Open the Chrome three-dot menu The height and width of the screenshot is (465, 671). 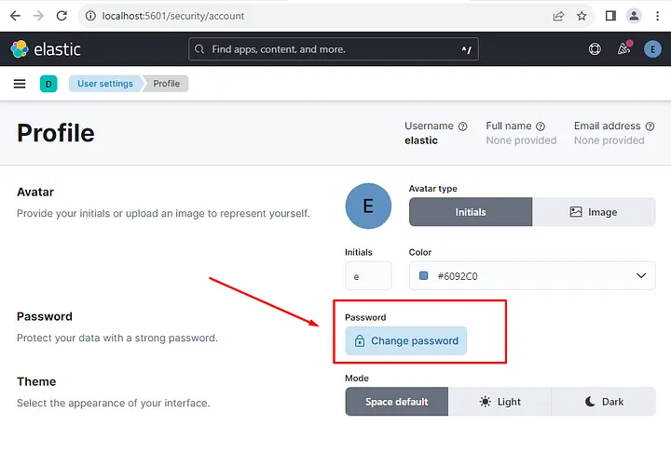pos(658,16)
